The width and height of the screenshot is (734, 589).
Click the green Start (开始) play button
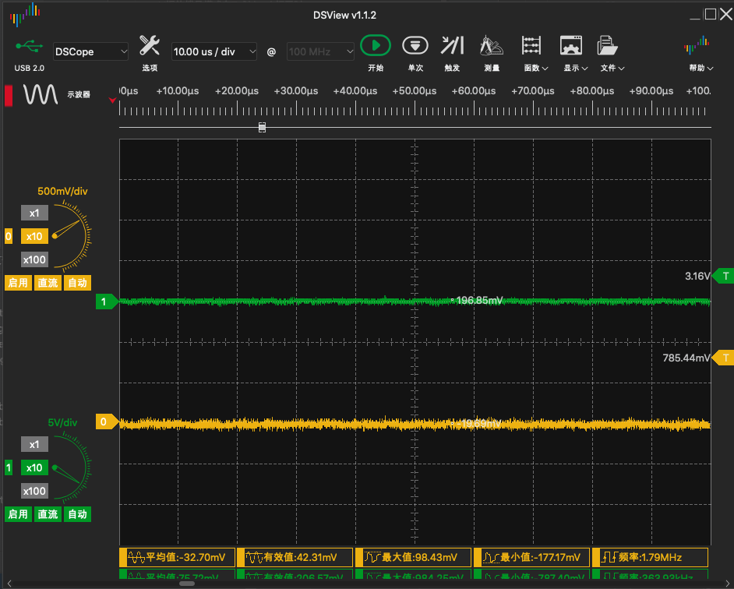tap(376, 45)
